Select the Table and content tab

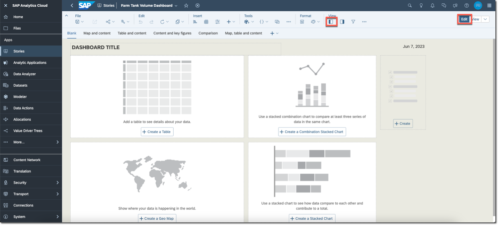[132, 33]
